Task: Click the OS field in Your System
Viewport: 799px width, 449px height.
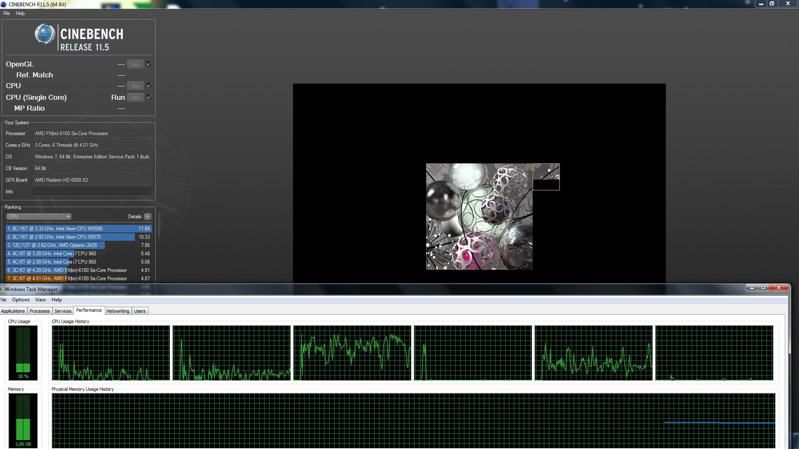Action: coord(92,157)
